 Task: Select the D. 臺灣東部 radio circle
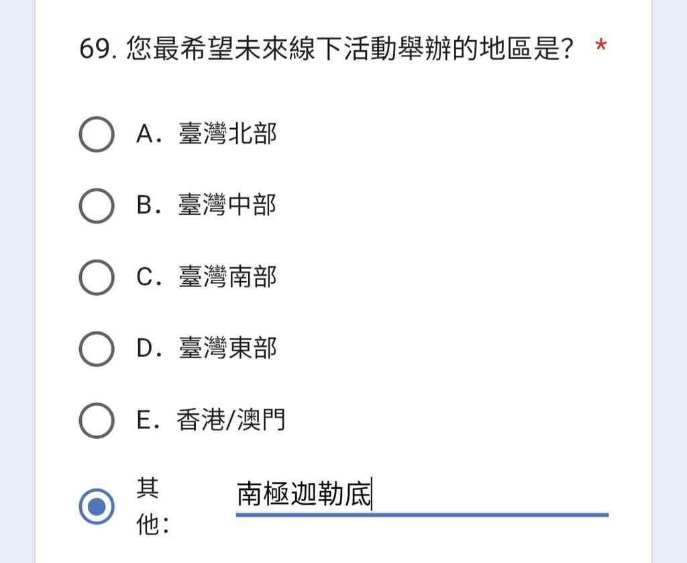coord(97,349)
